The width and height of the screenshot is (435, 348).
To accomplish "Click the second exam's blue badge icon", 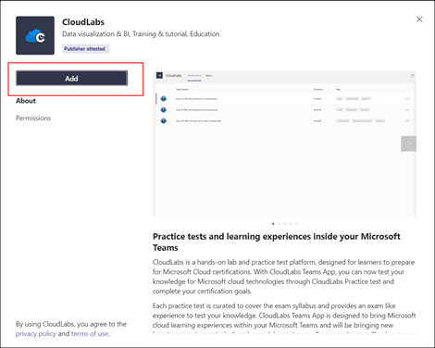I will coord(164,110).
